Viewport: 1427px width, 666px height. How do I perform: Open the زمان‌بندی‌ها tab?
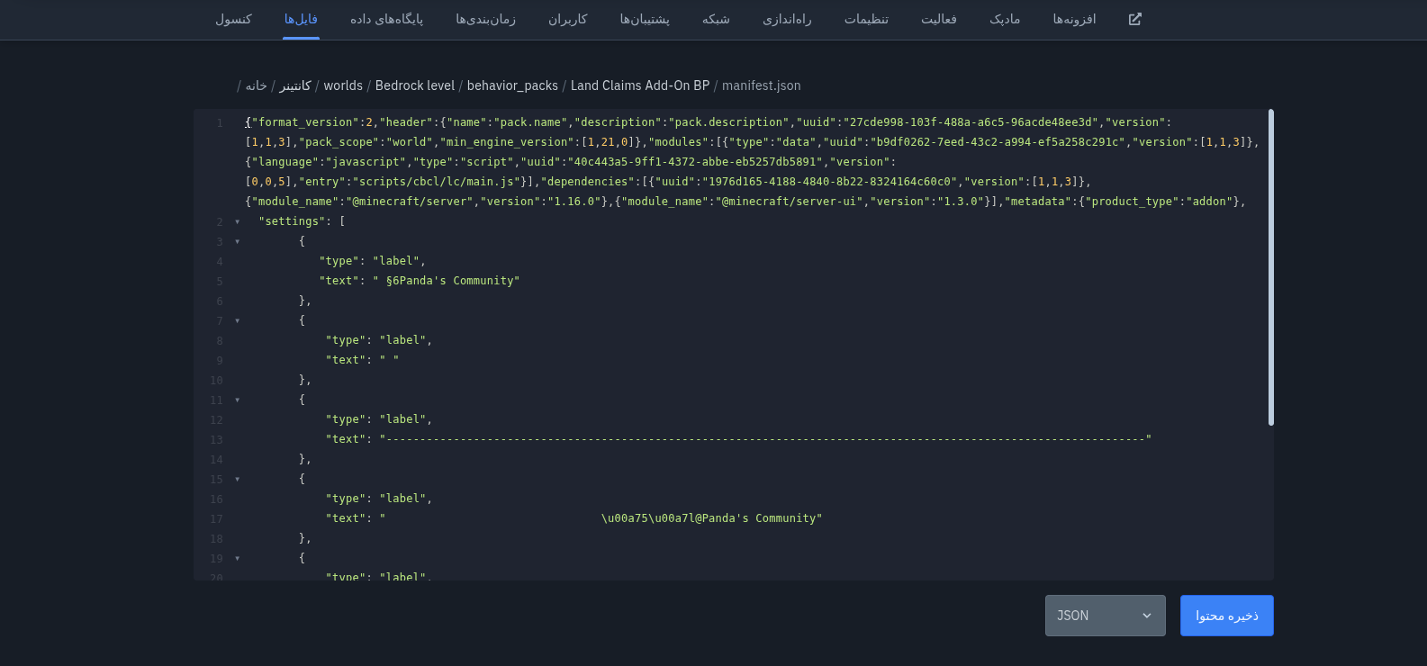(x=486, y=19)
